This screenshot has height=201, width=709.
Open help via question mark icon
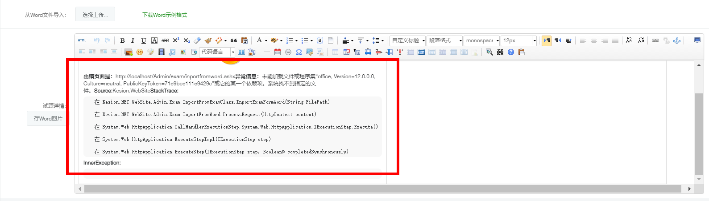tap(511, 52)
